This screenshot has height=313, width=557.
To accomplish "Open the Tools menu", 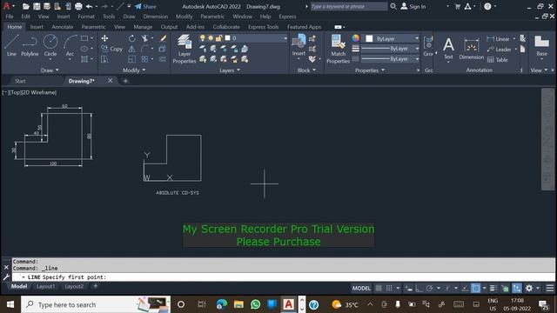I will click(109, 17).
